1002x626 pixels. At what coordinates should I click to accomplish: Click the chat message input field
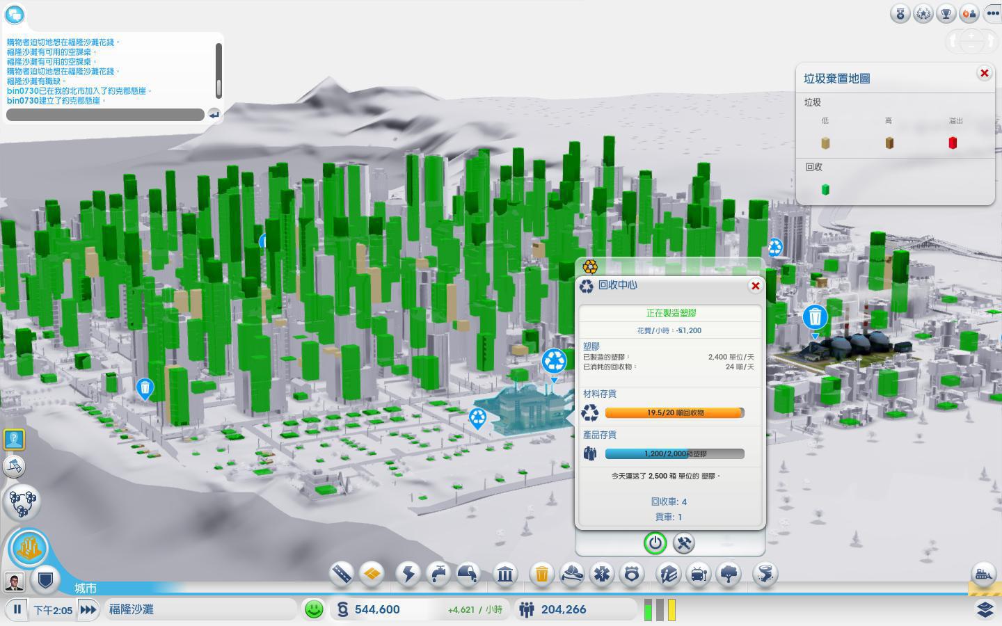105,115
